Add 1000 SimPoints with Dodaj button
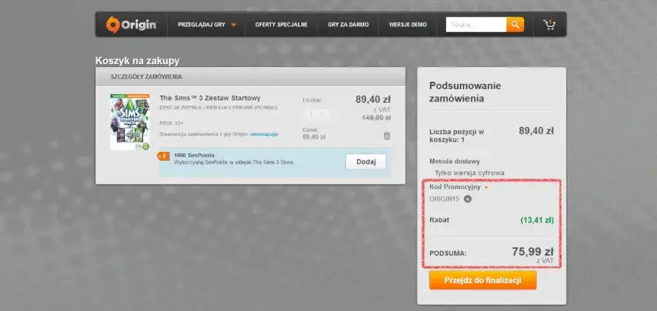This screenshot has height=311, width=657. (x=366, y=162)
